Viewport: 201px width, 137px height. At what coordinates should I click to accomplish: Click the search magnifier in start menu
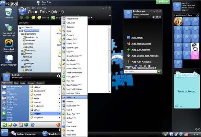click(x=59, y=76)
